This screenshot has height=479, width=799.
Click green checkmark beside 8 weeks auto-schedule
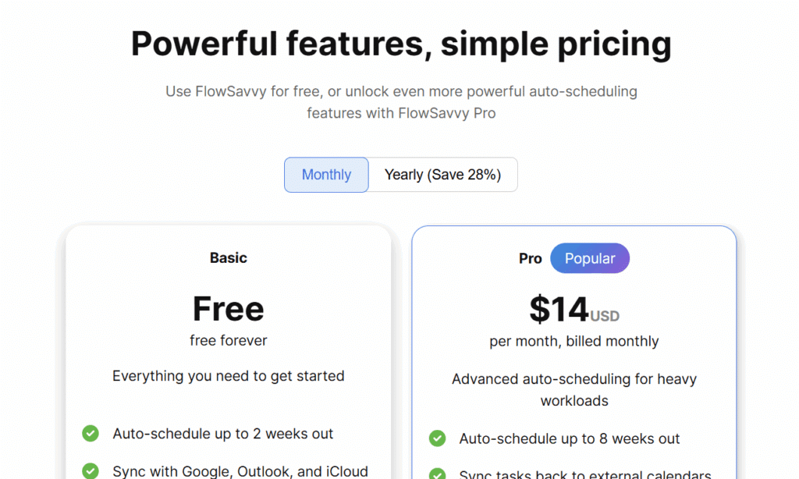pyautogui.click(x=437, y=438)
